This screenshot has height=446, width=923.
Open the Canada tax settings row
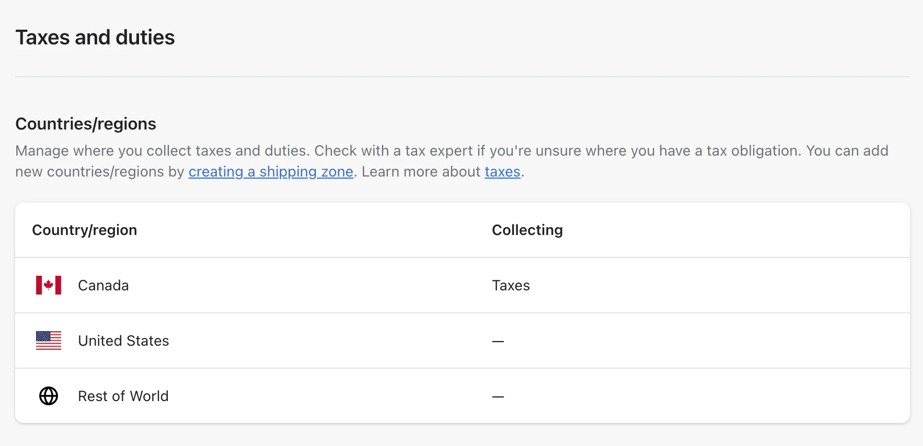point(463,285)
